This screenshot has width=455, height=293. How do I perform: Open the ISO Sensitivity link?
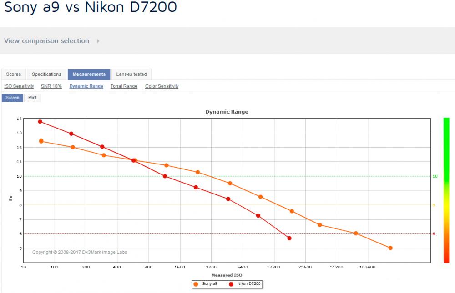pos(19,86)
